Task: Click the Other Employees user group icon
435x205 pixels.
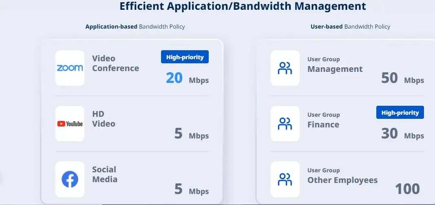Action: (x=285, y=179)
